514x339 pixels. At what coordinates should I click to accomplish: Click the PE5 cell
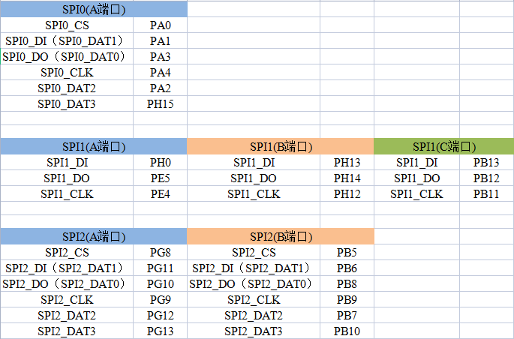click(161, 178)
